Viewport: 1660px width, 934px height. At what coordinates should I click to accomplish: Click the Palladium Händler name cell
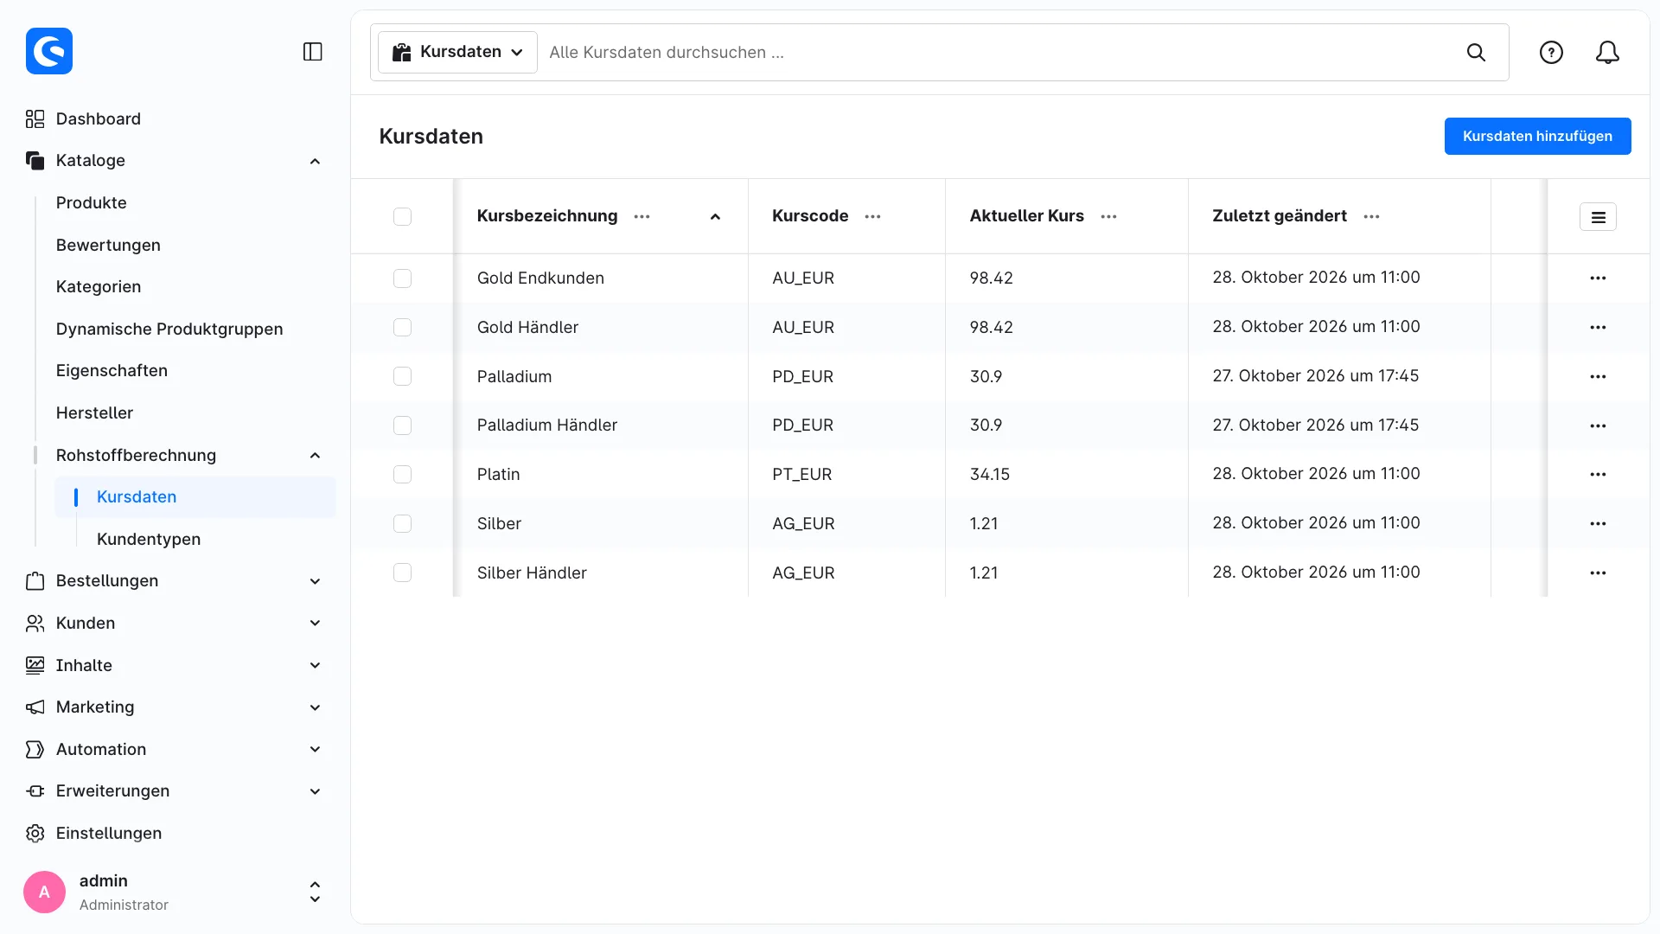coord(547,425)
